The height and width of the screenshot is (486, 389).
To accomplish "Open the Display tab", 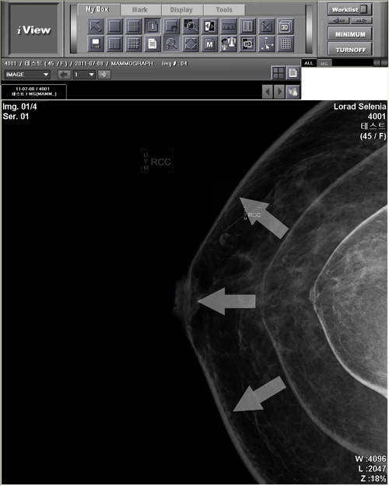I will point(182,10).
